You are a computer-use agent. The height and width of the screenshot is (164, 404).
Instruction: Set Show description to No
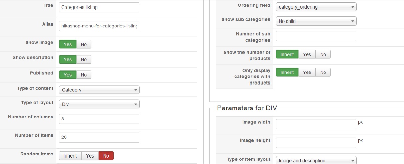84,59
